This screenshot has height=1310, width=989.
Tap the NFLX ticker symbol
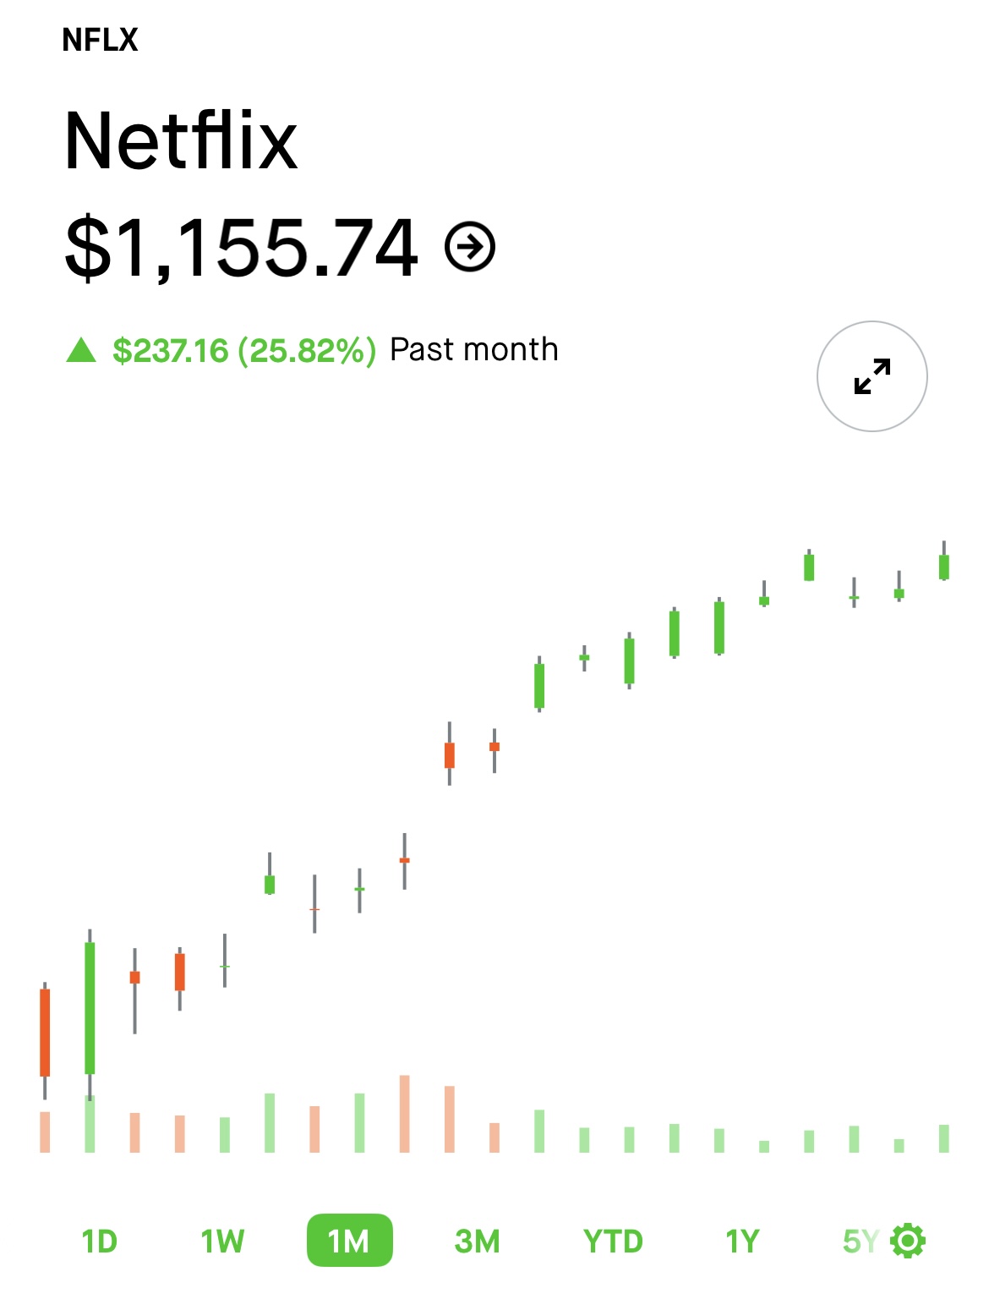100,40
